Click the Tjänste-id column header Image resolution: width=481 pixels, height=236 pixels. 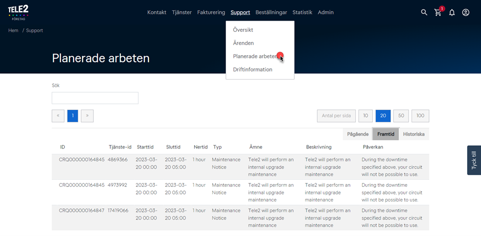click(120, 147)
